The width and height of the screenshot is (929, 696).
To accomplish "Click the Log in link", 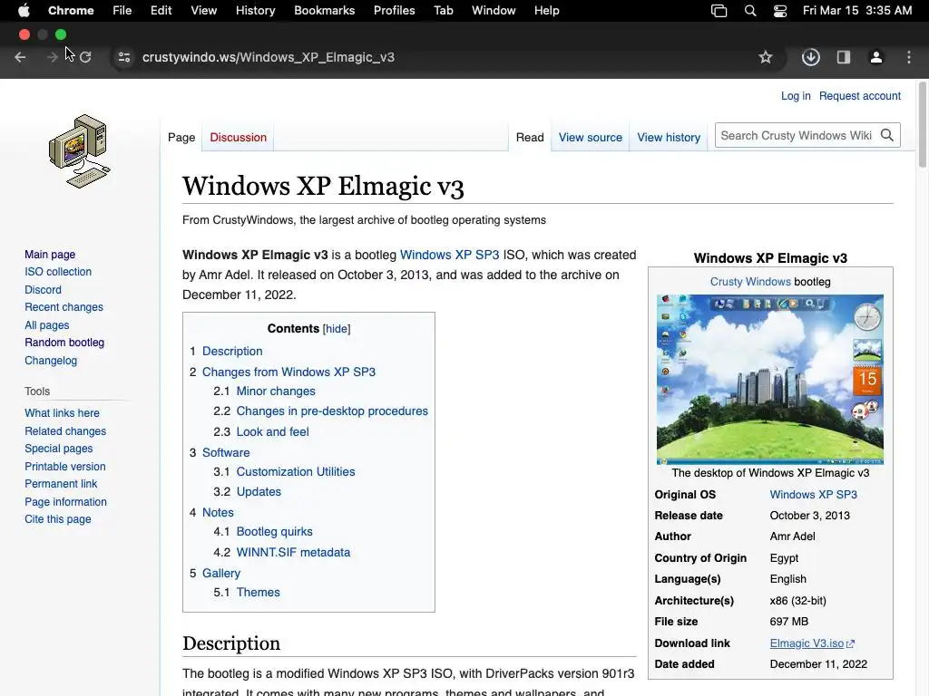I will [x=795, y=96].
